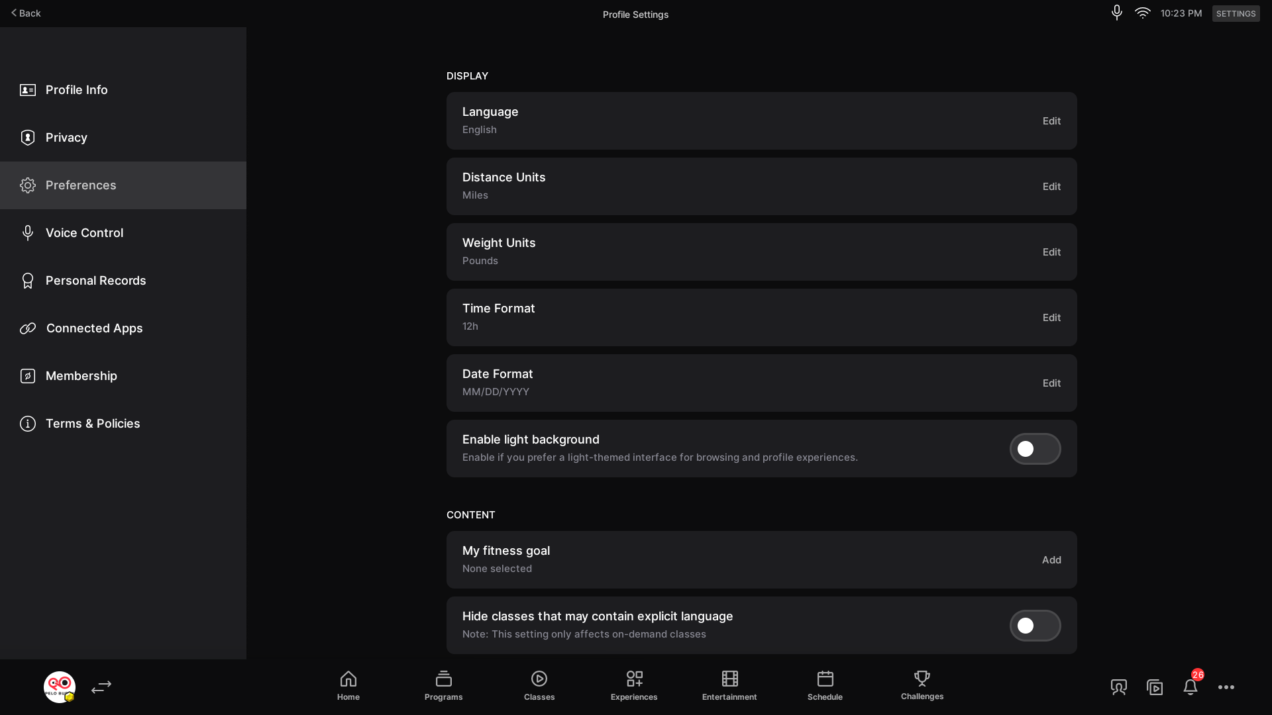Edit the Time Format setting
The height and width of the screenshot is (715, 1272).
click(x=1051, y=318)
